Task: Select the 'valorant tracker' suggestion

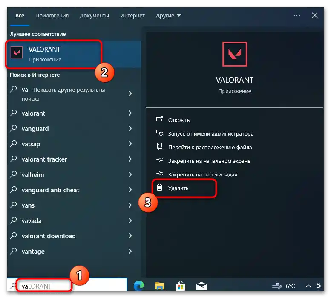Action: coord(44,159)
